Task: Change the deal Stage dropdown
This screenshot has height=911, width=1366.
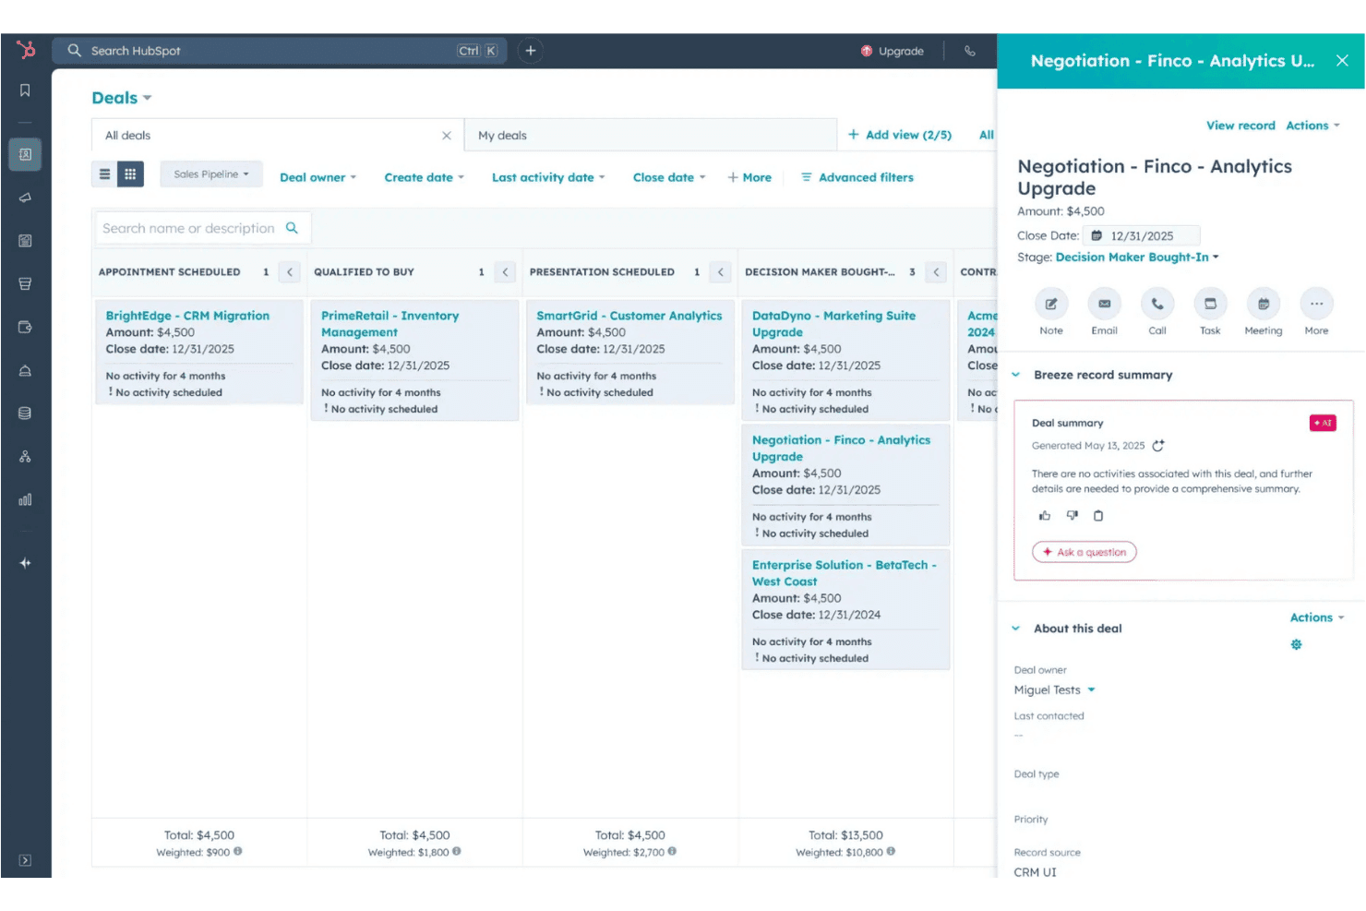Action: tap(1137, 258)
